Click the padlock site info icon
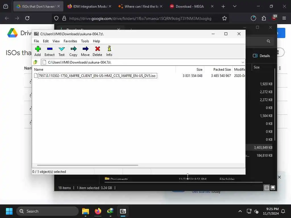The image size is (291, 218). [64, 18]
